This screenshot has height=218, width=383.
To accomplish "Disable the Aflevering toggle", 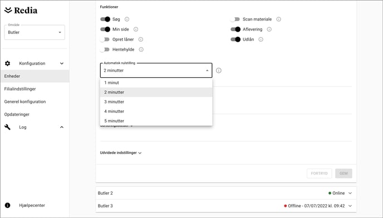I will click(235, 29).
